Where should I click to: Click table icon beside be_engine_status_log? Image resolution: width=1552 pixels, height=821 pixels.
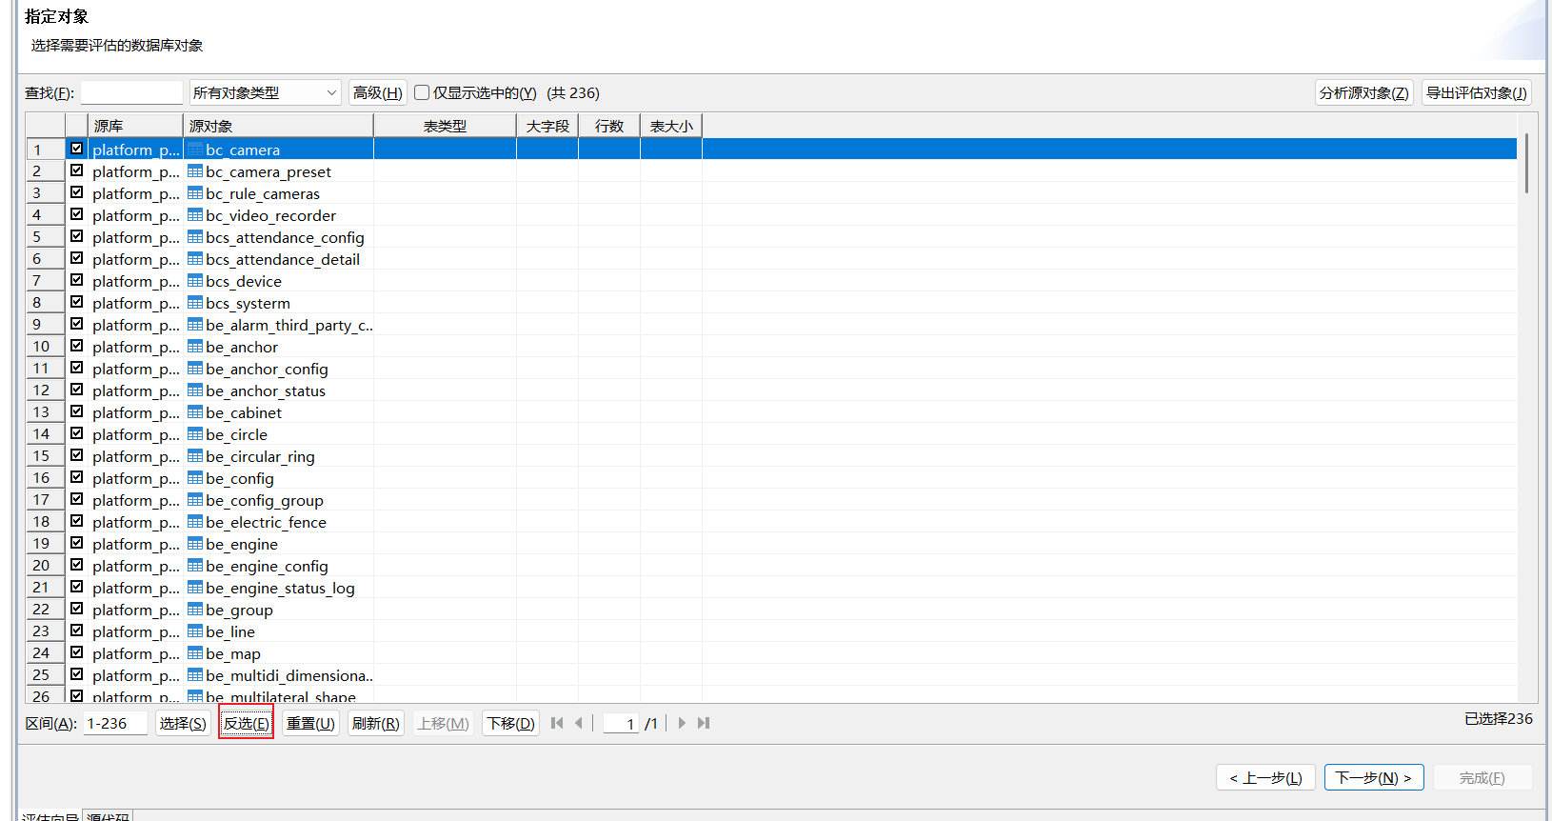click(195, 587)
